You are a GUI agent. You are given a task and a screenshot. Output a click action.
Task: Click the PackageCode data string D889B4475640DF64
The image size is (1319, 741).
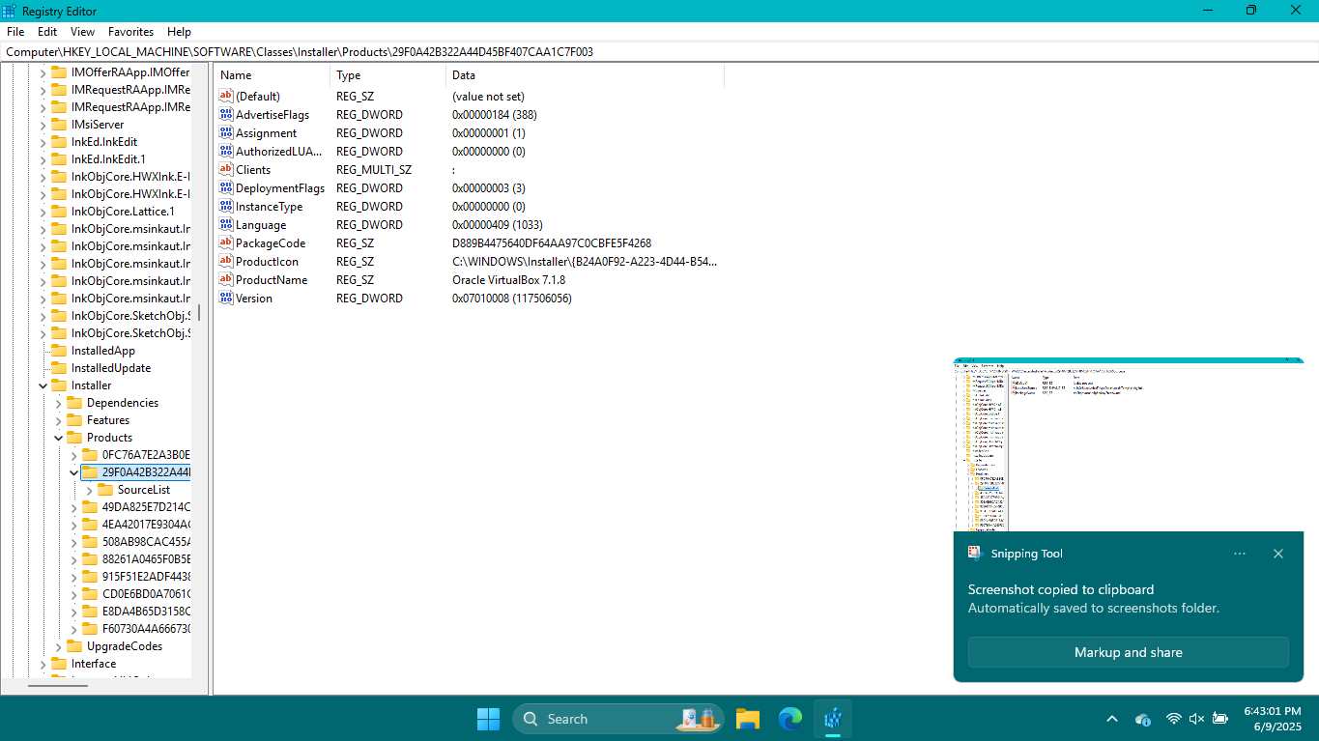(552, 243)
